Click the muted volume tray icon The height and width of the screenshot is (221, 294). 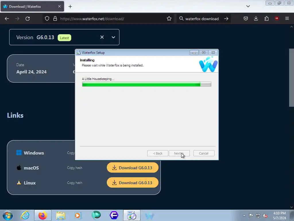coord(265,216)
